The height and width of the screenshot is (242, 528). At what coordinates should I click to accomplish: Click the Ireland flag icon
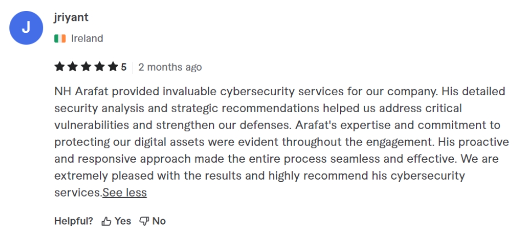(60, 38)
